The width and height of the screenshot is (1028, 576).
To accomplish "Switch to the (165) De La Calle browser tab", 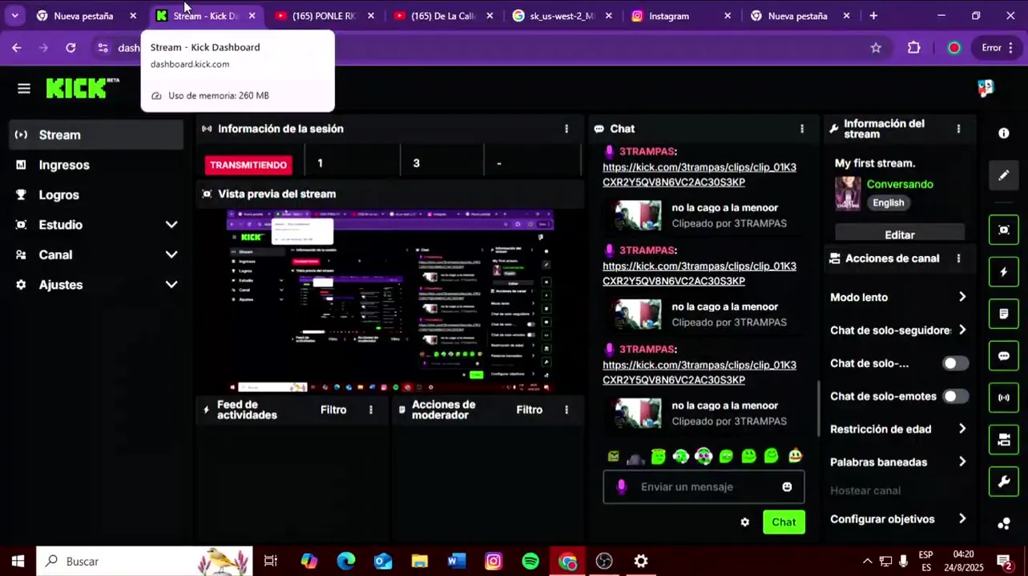I will tap(442, 16).
